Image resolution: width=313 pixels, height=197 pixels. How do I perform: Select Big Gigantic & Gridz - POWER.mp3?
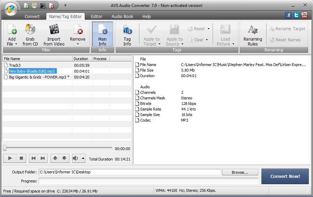[x=39, y=77]
